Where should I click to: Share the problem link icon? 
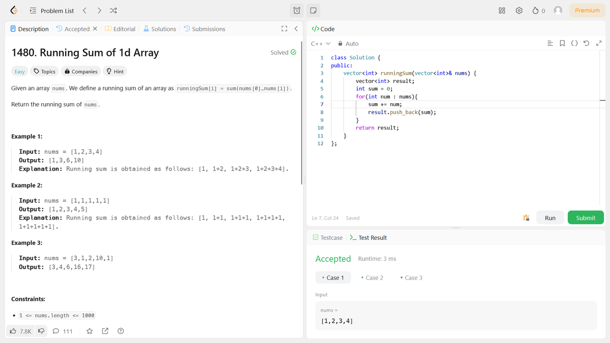[x=105, y=331]
